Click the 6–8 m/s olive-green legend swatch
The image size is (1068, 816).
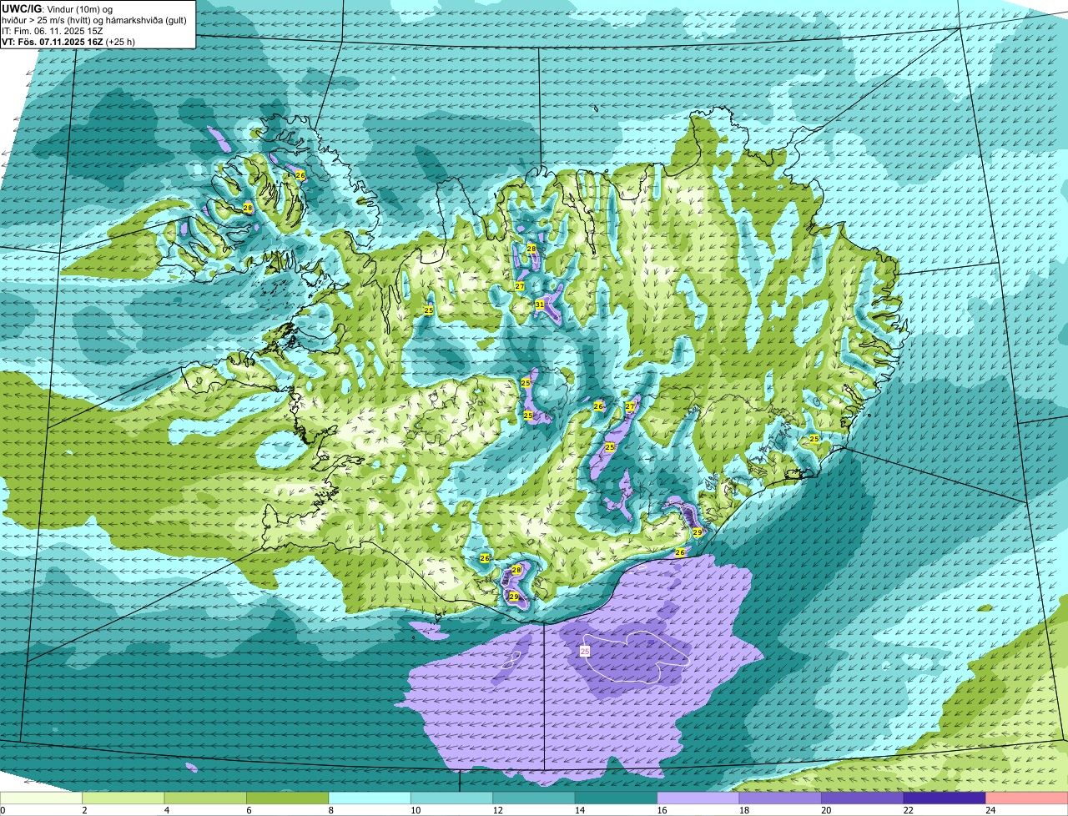pos(288,798)
